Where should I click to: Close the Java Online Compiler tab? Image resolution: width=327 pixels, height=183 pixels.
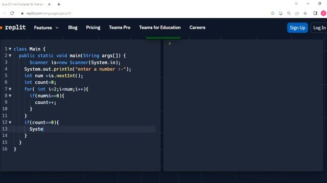coord(49,4)
